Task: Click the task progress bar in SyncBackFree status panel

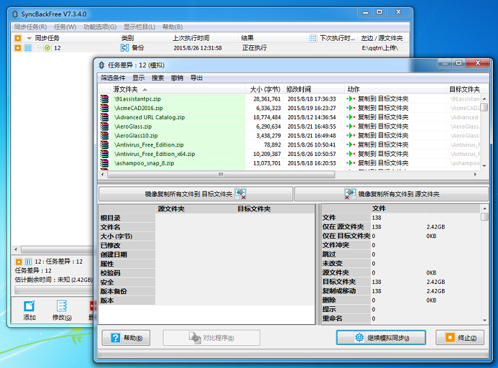Action: 54,290
